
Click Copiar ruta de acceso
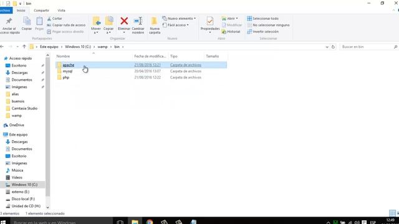click(66, 25)
